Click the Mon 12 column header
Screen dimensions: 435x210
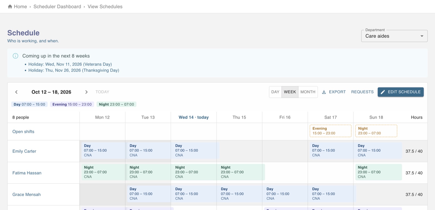(102, 117)
